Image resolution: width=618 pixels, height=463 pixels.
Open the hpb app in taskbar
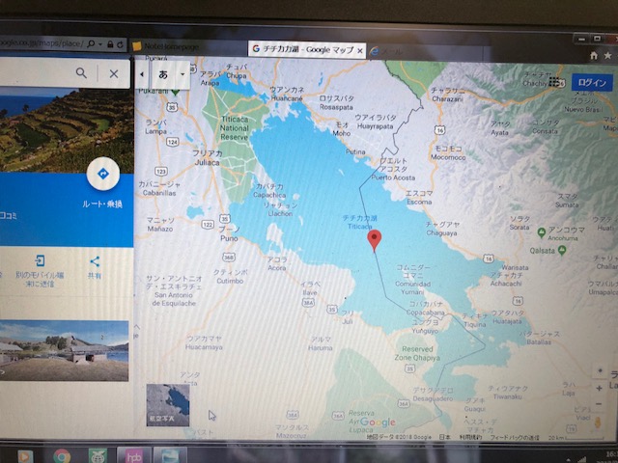coord(134,455)
